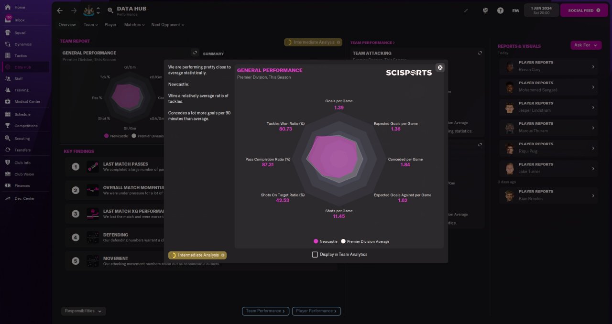
Task: Toggle the Newcastle legend series
Action: coord(325,241)
